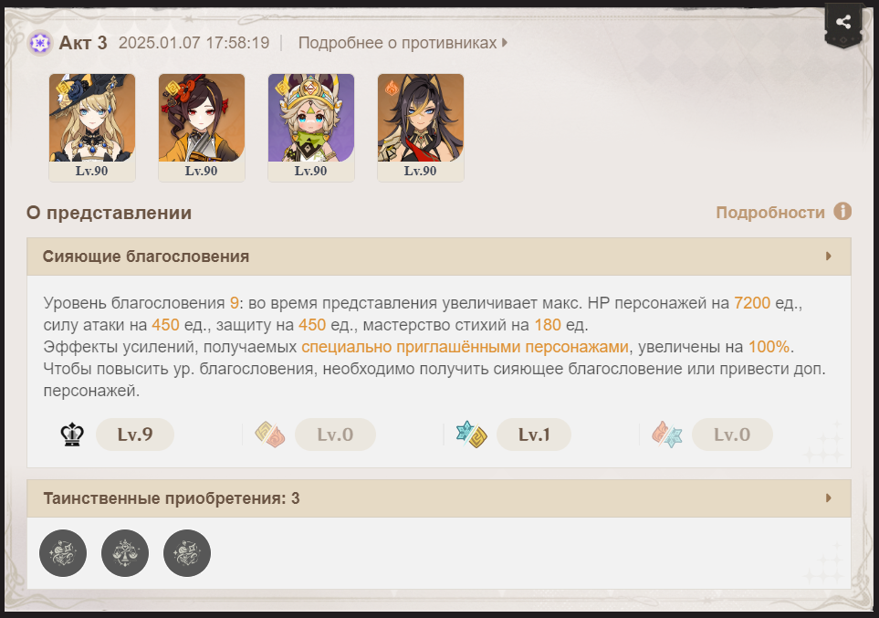This screenshot has width=879, height=618.
Task: Select the Geo-Pyro element pair icon
Action: click(269, 435)
